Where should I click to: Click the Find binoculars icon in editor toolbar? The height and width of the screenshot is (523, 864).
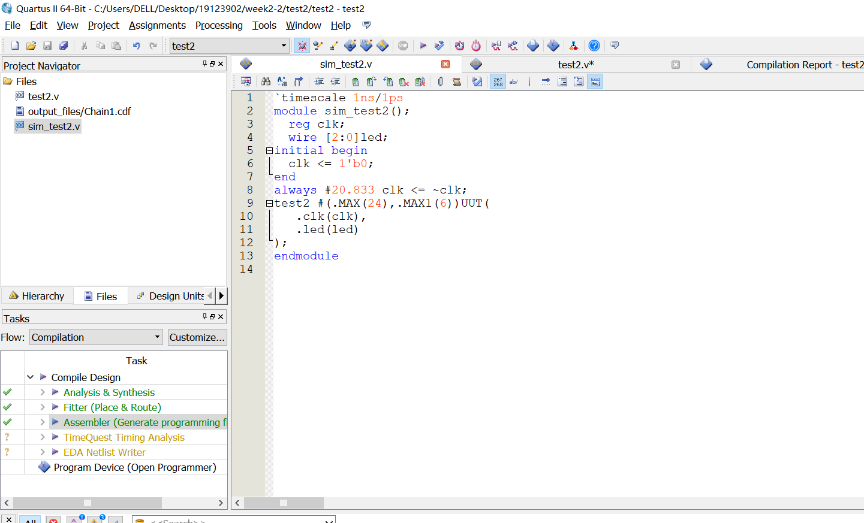click(x=266, y=81)
